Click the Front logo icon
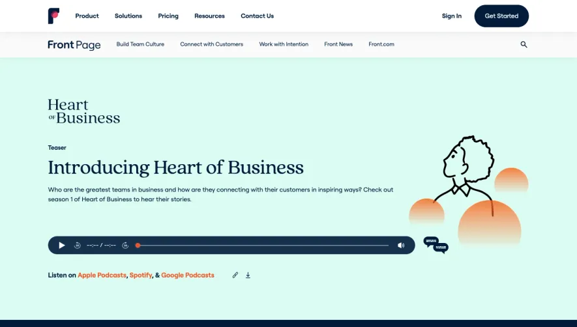Screen dimensions: 577x327 coord(53,16)
